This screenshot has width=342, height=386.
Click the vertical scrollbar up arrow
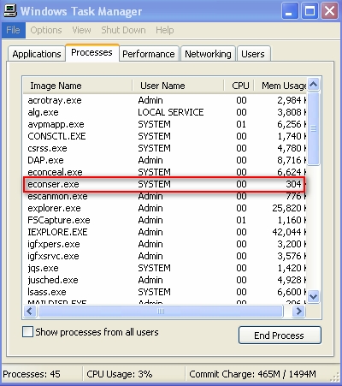[x=314, y=84]
